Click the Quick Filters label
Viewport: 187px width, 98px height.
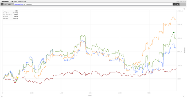click(x=7, y=4)
